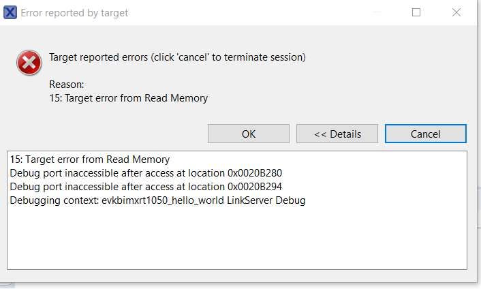Click the 'Reason:' label

(67, 85)
